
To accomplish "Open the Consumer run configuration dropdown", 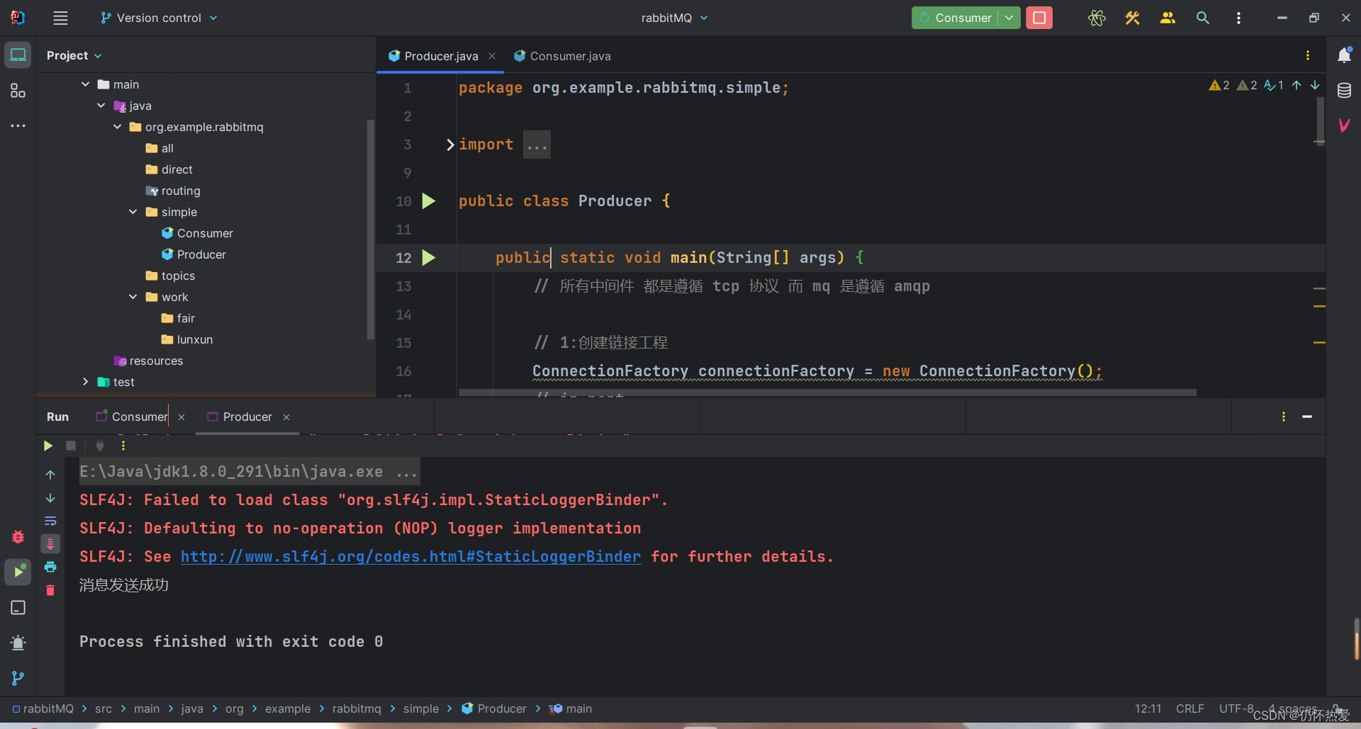I will click(x=1009, y=18).
